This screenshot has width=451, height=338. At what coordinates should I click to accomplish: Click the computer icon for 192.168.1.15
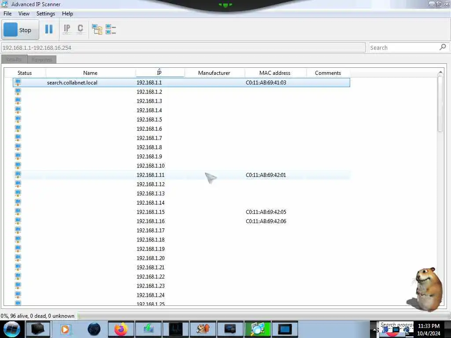(18, 212)
